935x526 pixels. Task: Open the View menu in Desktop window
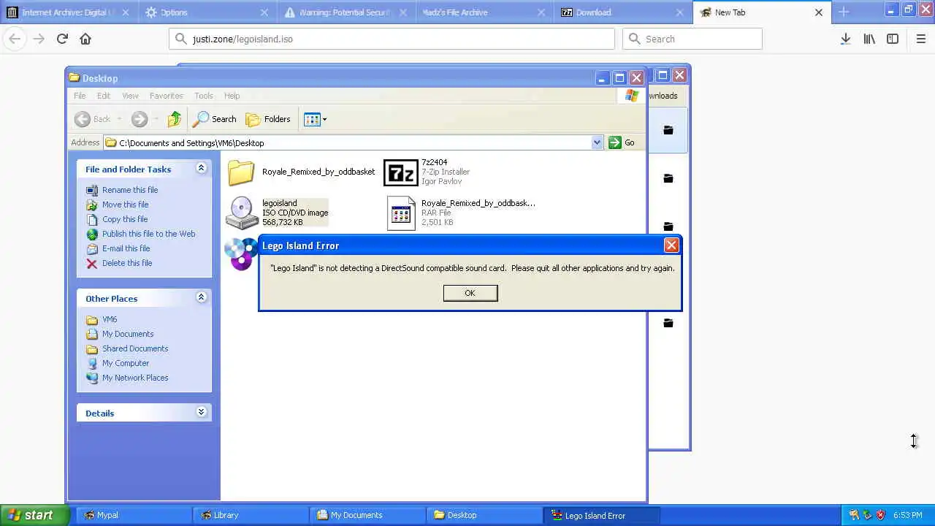coord(130,96)
